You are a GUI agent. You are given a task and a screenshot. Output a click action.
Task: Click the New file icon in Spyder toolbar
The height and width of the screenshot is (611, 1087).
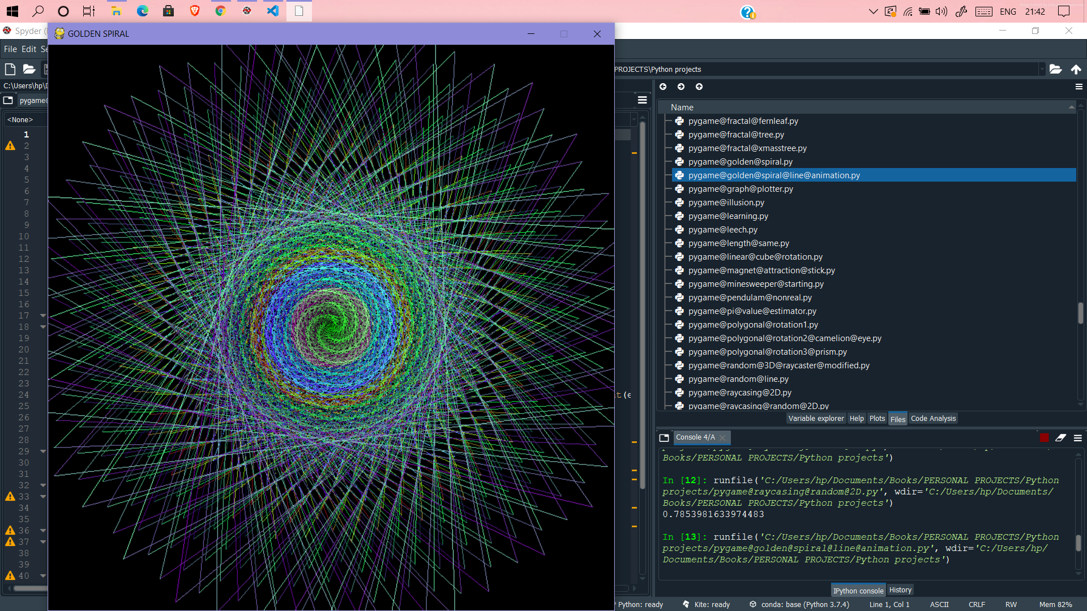[10, 69]
